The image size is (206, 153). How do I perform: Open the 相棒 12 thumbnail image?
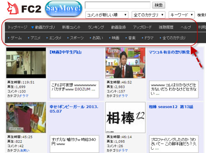[125, 118]
